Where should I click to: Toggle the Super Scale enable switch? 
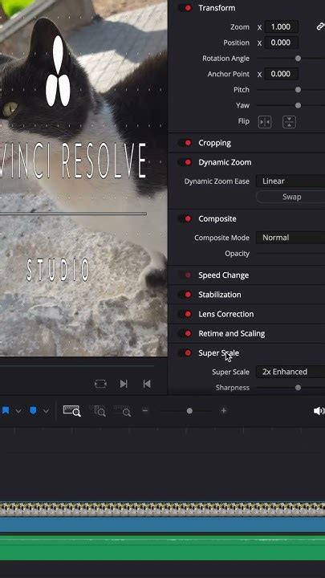[x=185, y=352]
